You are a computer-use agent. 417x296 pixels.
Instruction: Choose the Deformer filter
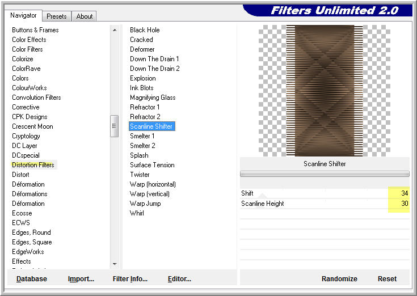point(142,49)
